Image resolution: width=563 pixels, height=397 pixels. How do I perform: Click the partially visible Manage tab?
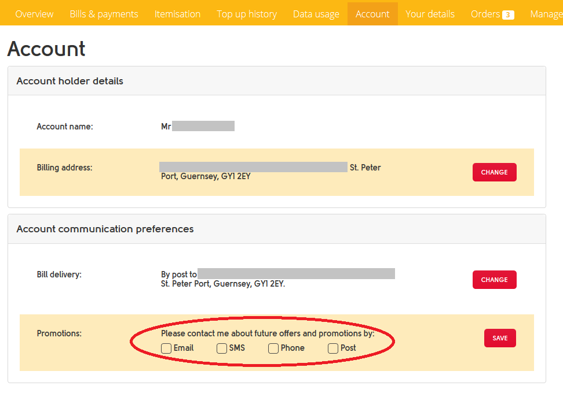coord(546,14)
